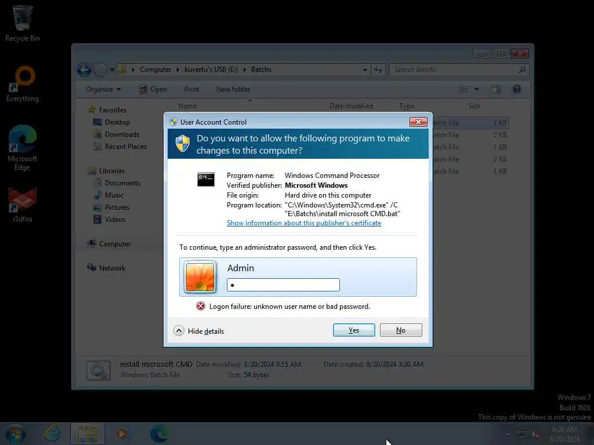Click the Admin account flower picture
This screenshot has height=445, width=594.
(x=200, y=277)
